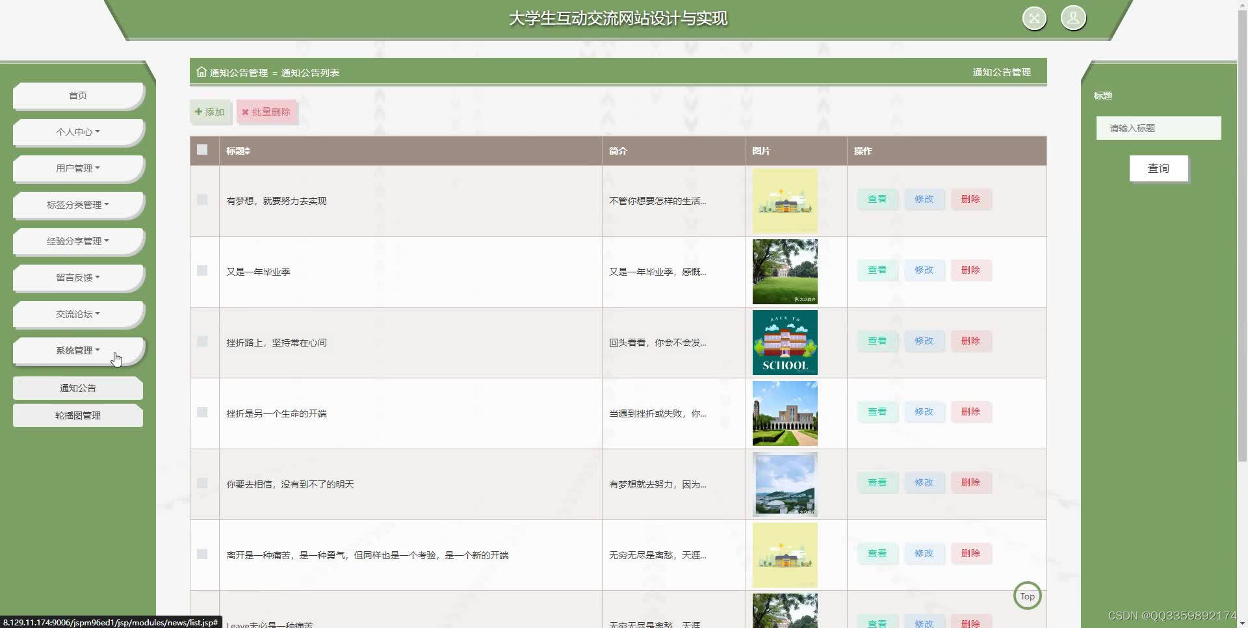Check the row 你要去相信，没有到不了的明天
The height and width of the screenshot is (628, 1248).
202,483
